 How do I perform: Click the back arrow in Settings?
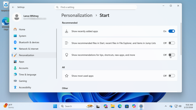(13, 7)
